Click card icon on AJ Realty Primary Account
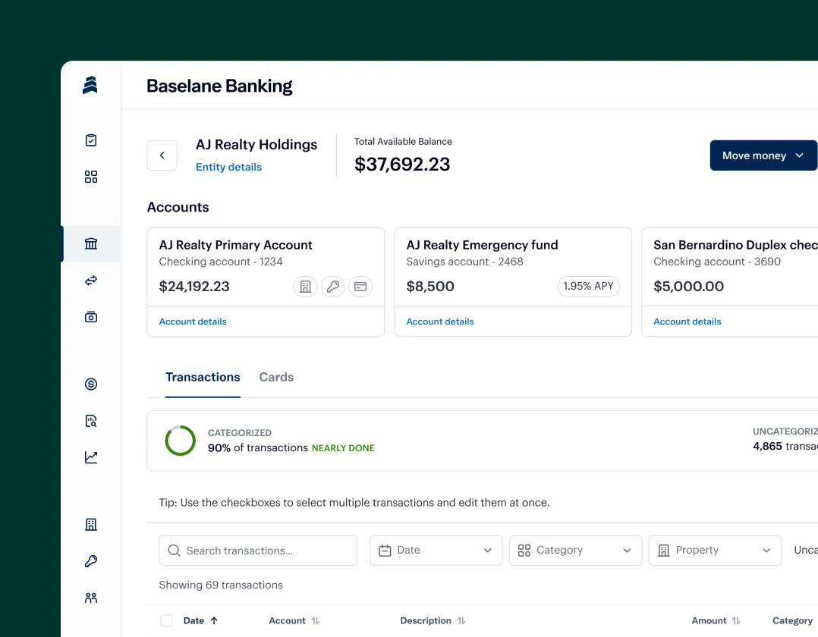818x637 pixels. pos(360,287)
